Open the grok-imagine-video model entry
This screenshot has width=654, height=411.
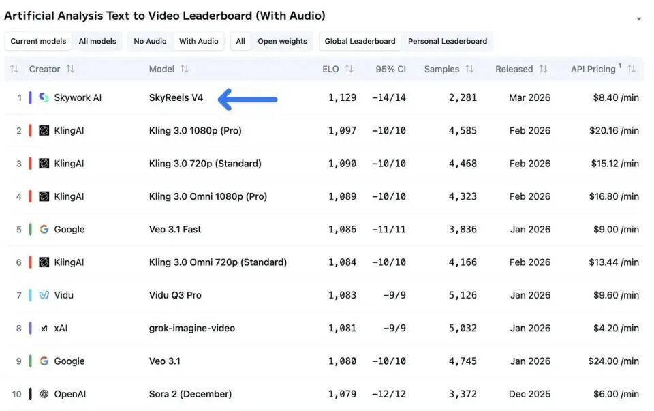[191, 329]
